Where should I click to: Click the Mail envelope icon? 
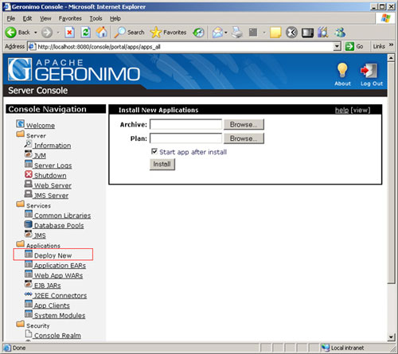point(217,33)
